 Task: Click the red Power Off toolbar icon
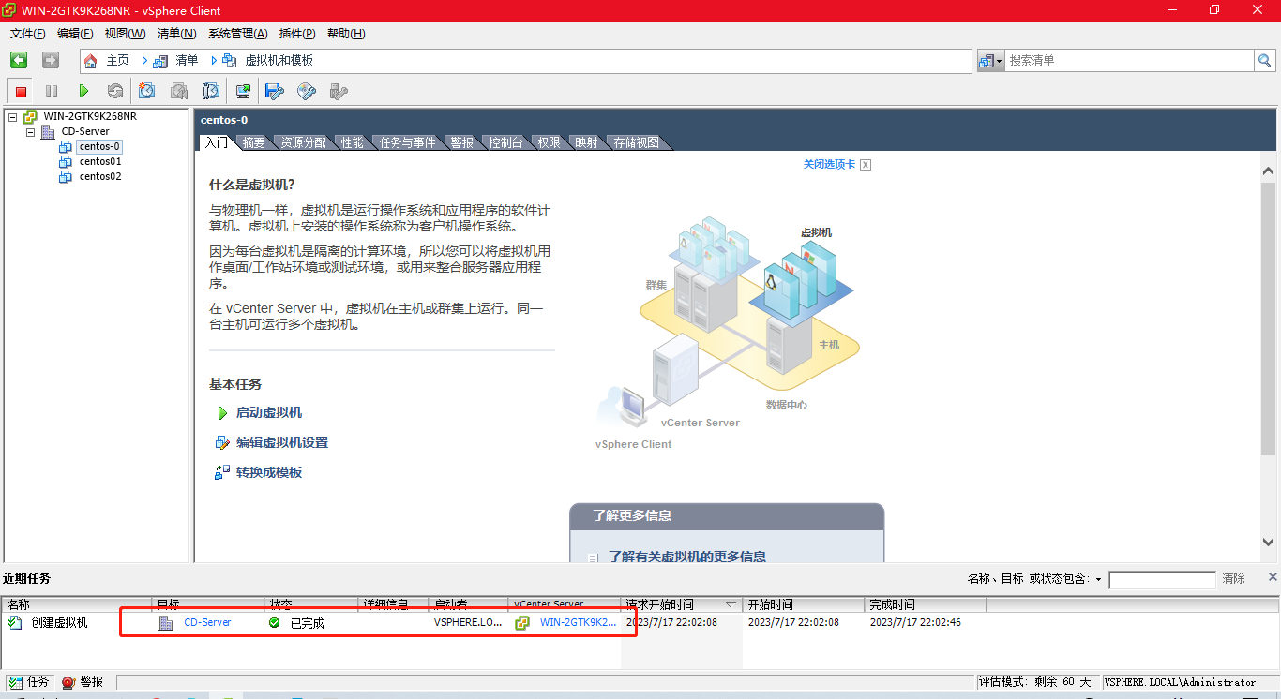tap(21, 91)
